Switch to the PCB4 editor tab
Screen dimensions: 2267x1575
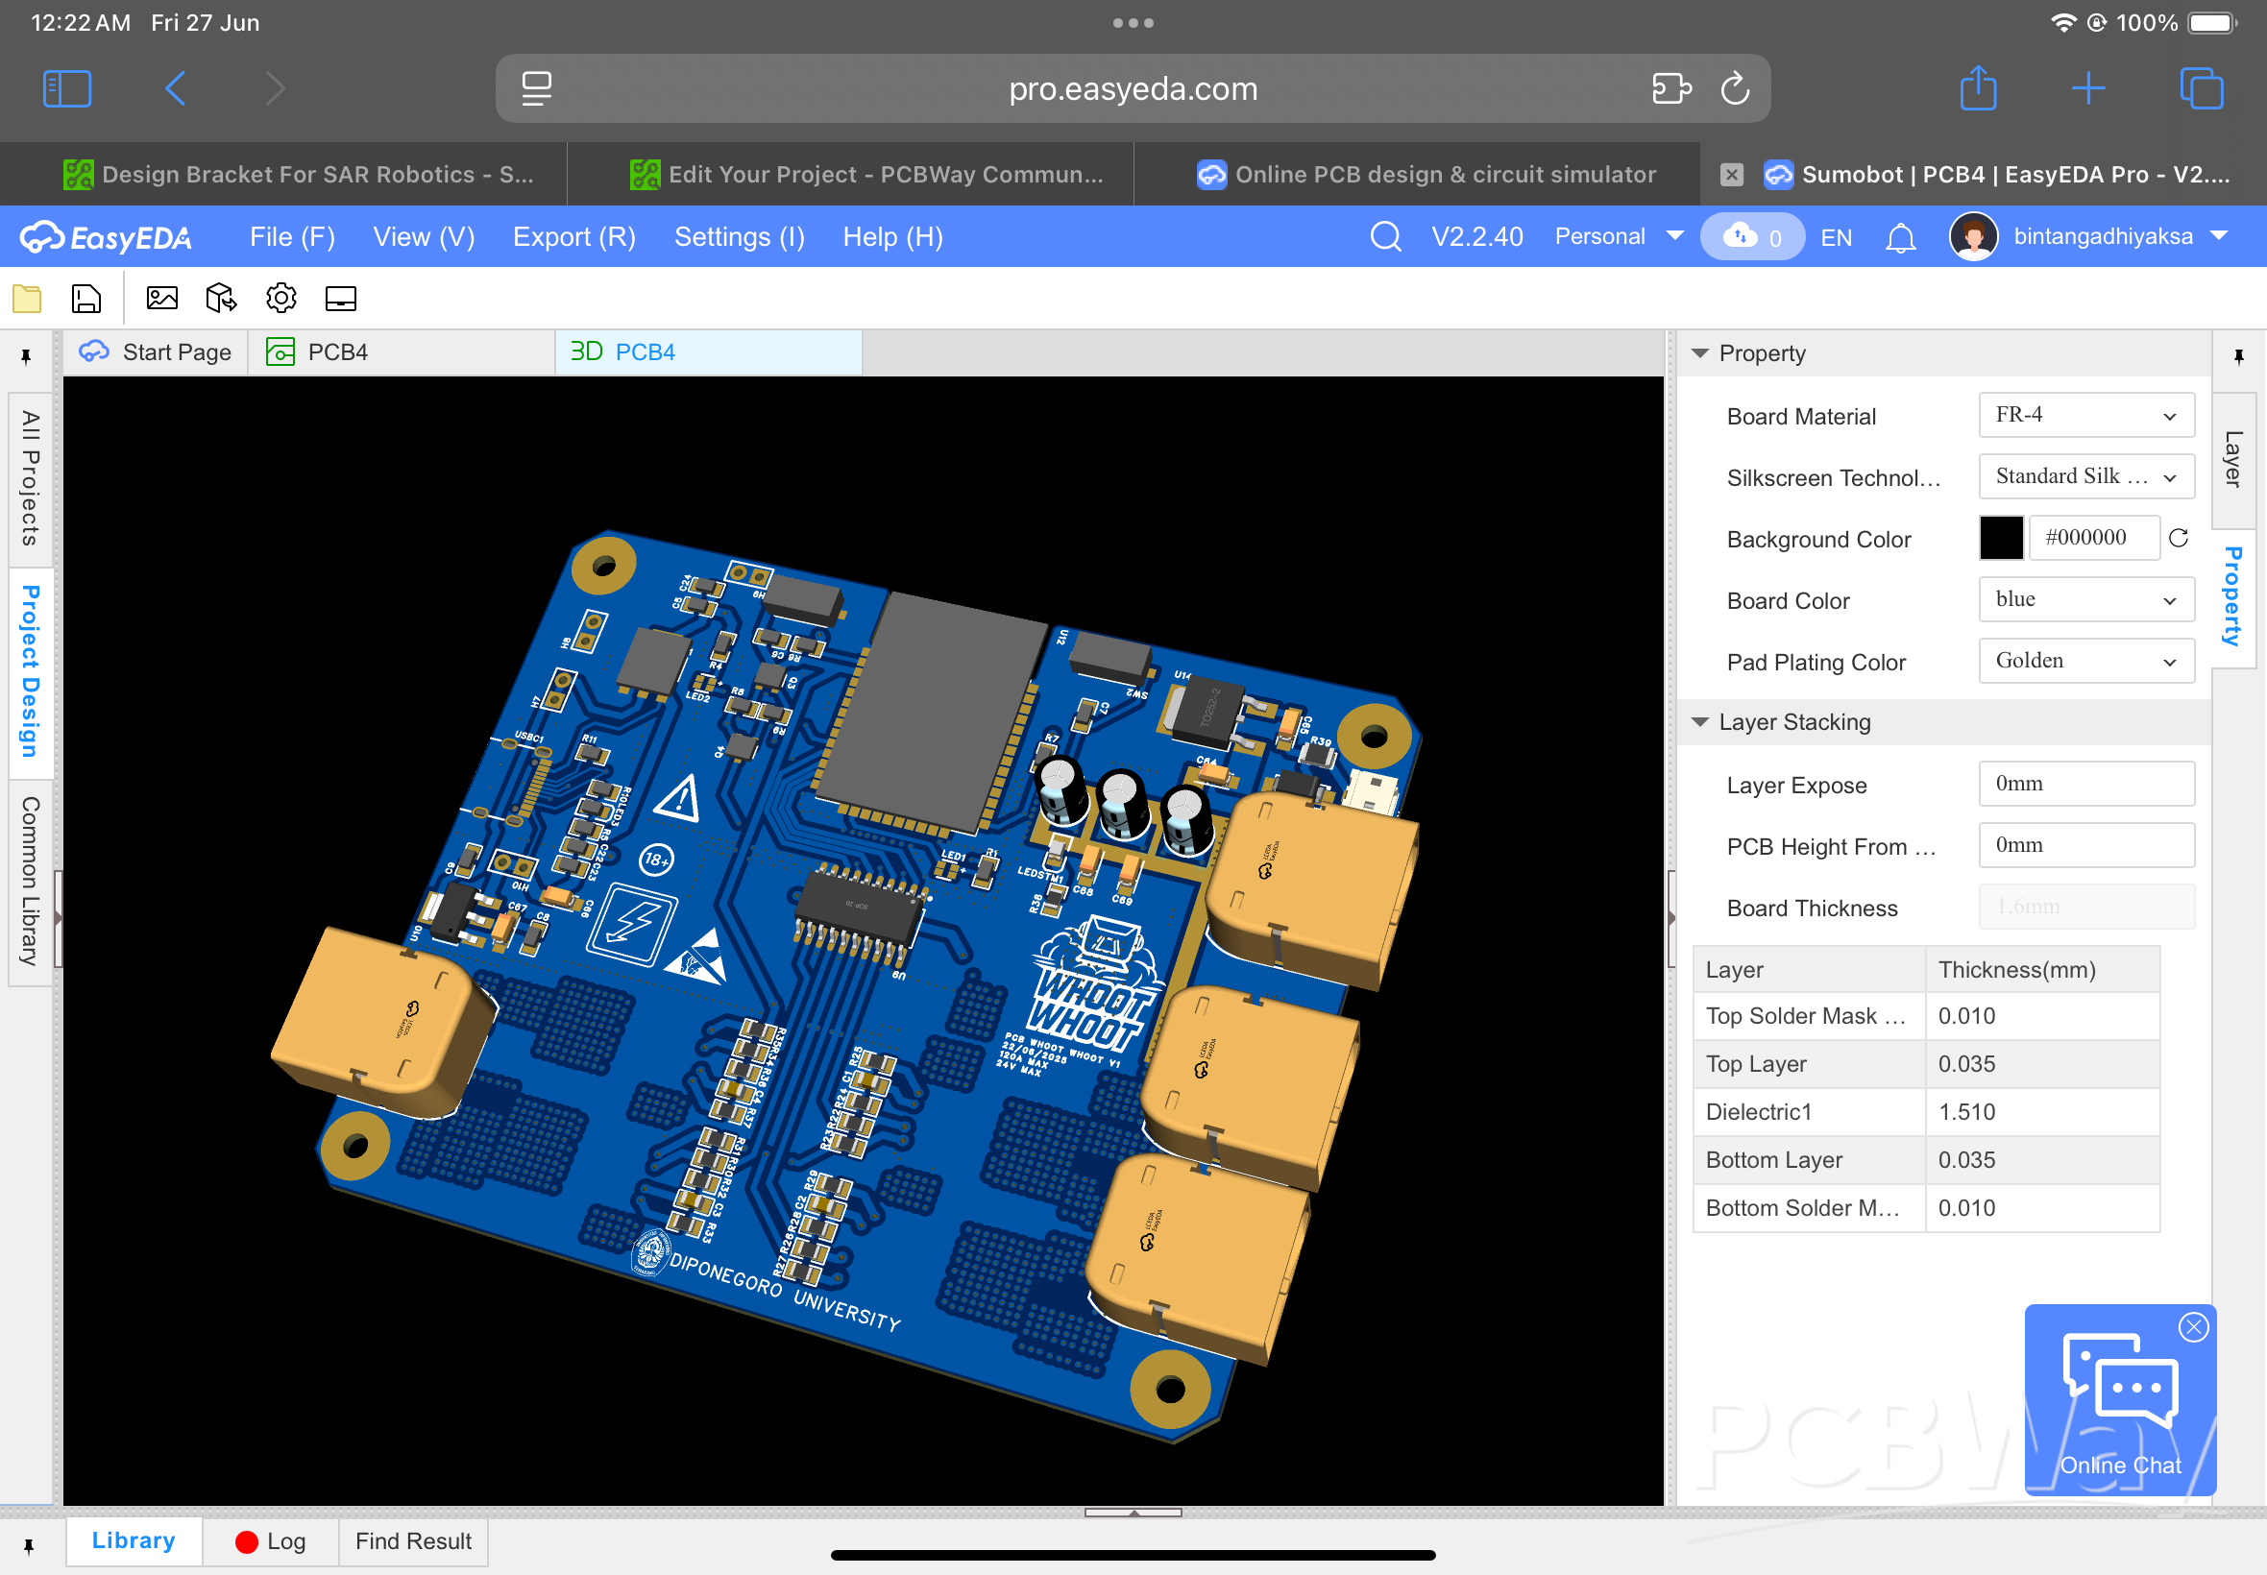pyautogui.click(x=402, y=352)
